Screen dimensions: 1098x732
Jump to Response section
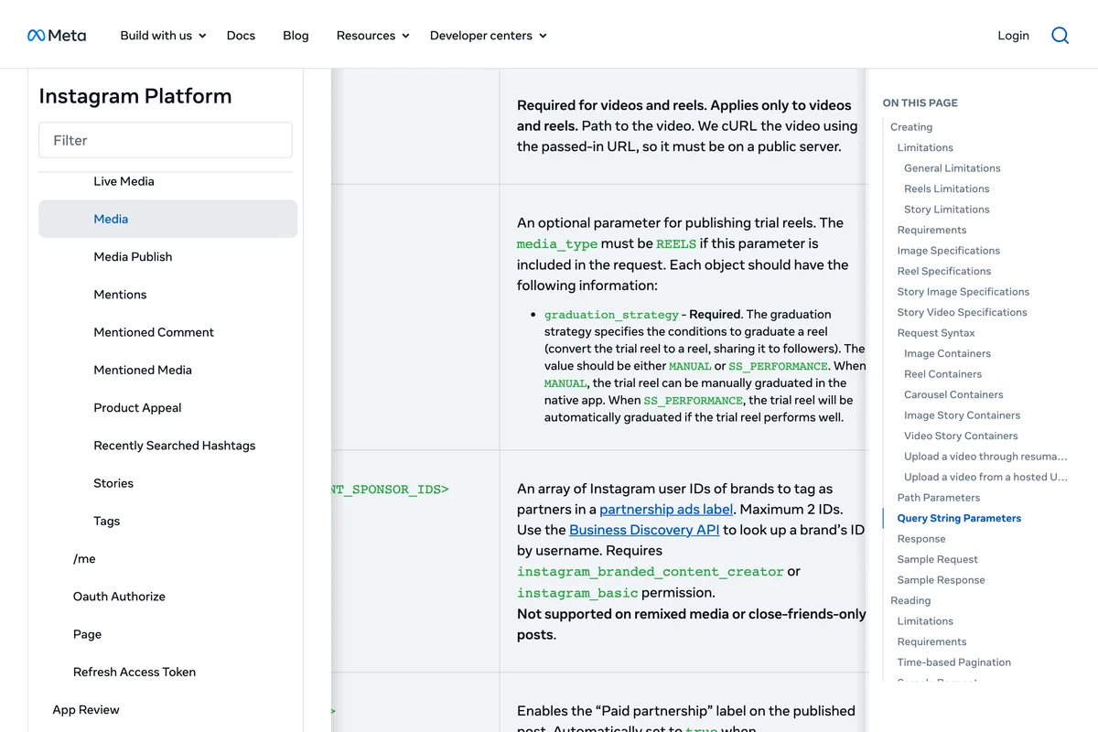tap(921, 539)
